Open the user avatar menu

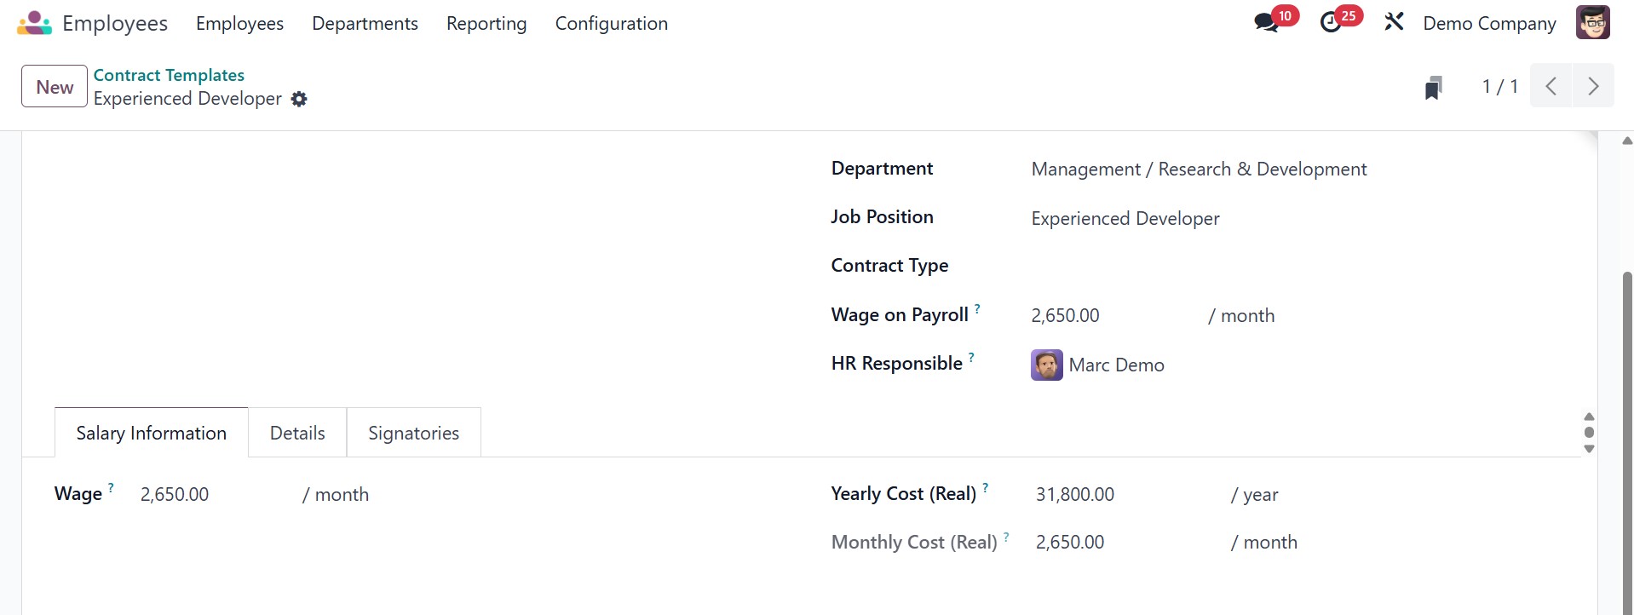pos(1592,23)
